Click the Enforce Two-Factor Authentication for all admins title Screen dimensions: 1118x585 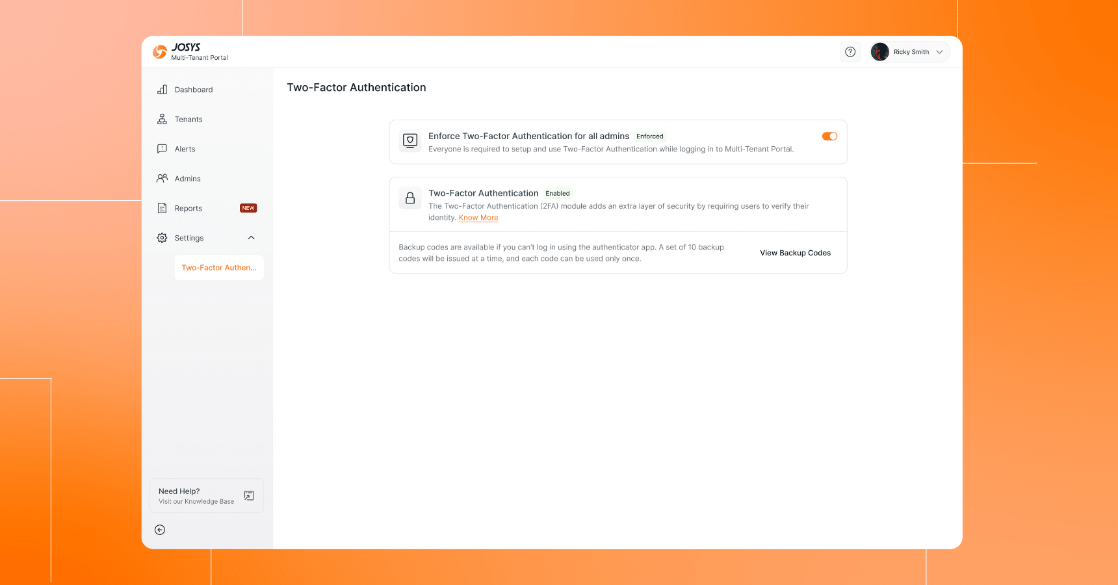tap(528, 136)
